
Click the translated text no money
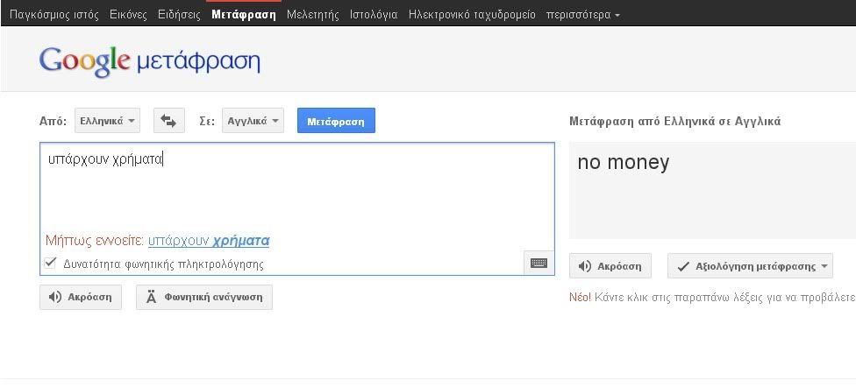tap(623, 162)
